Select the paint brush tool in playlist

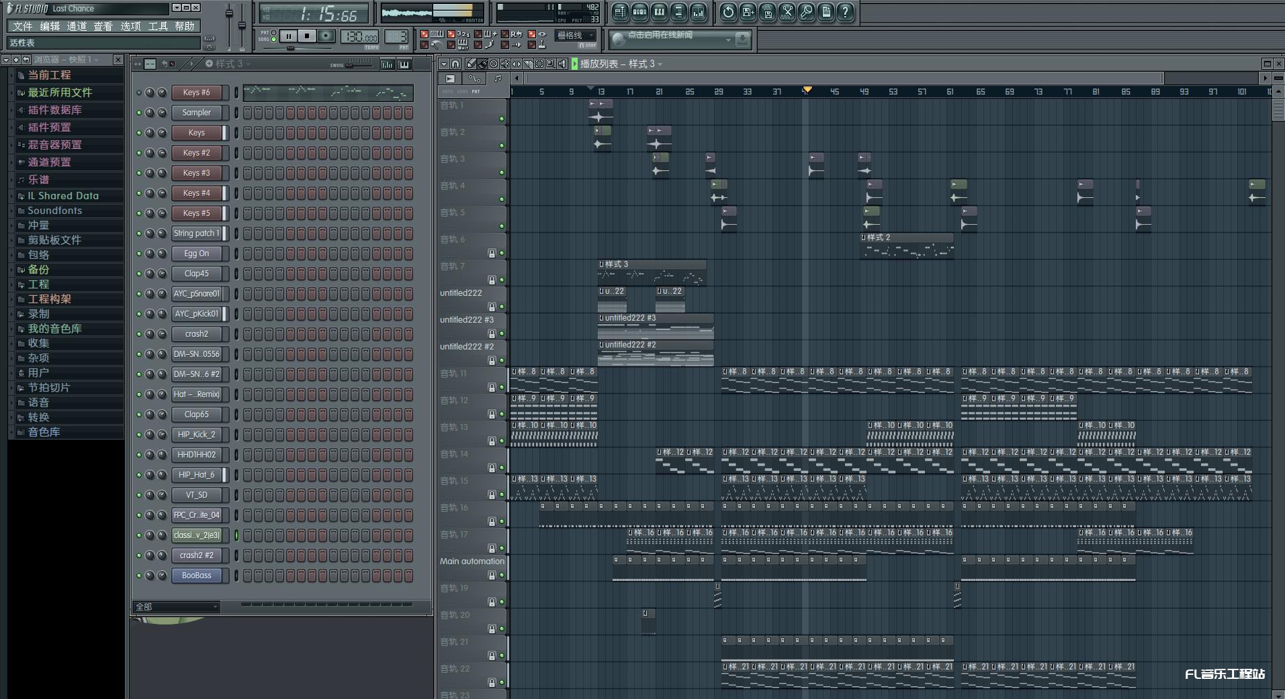[x=482, y=64]
